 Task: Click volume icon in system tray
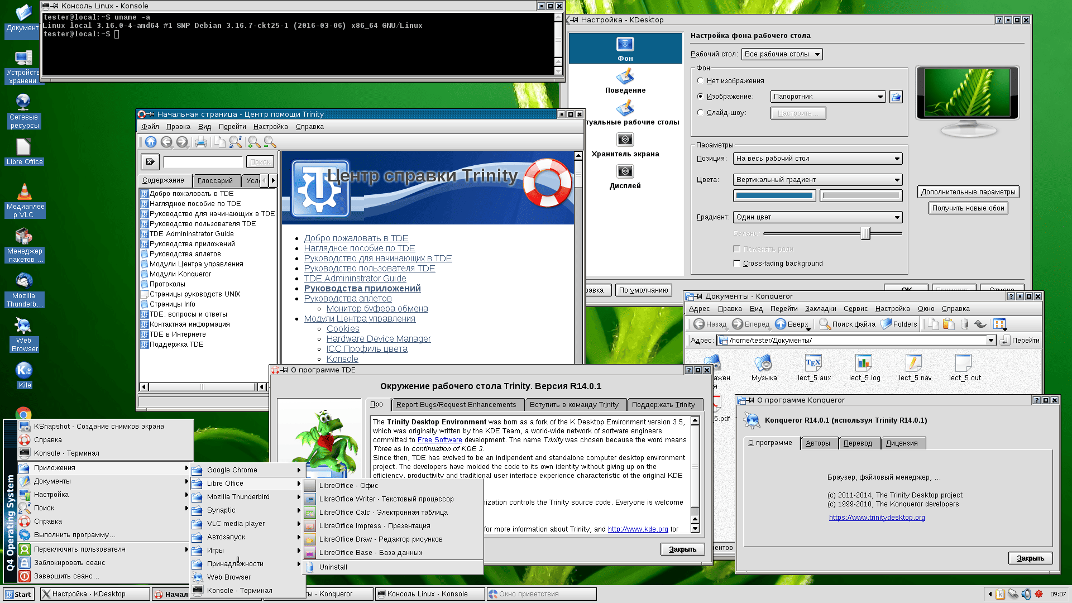point(1026,594)
